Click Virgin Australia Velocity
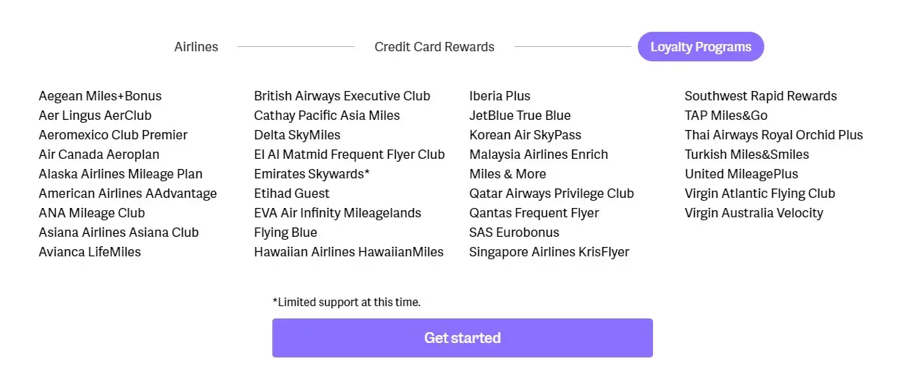The image size is (908, 369). 753,213
